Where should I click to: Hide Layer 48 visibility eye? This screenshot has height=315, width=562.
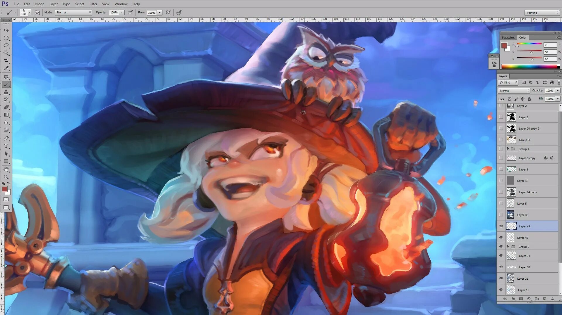tap(501, 238)
